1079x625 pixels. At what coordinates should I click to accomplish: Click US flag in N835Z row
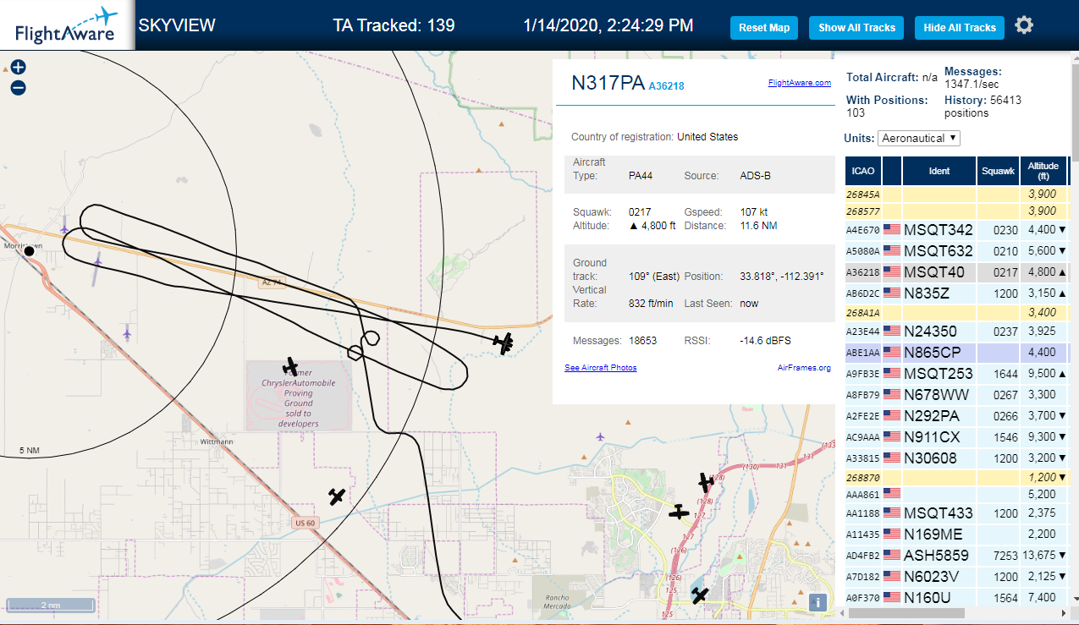pyautogui.click(x=892, y=293)
